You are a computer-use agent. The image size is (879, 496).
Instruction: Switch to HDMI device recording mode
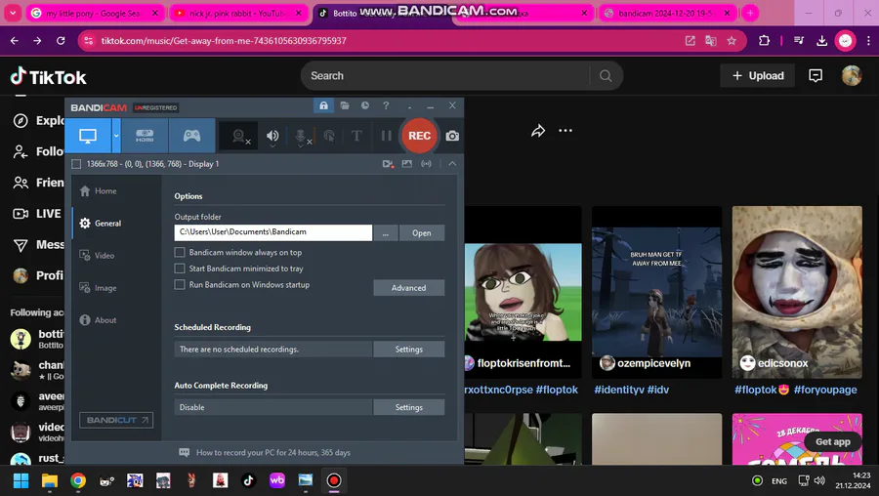[x=145, y=136]
